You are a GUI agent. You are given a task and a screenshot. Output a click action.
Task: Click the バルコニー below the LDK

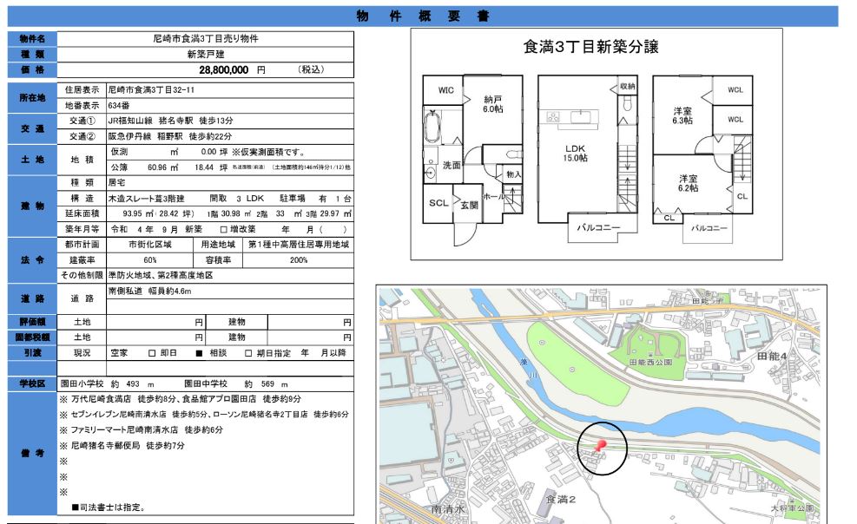599,227
